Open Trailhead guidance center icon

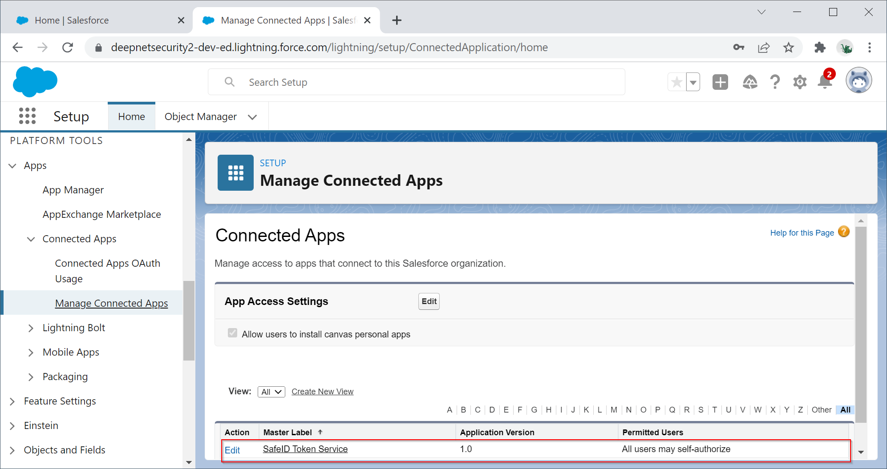(750, 82)
